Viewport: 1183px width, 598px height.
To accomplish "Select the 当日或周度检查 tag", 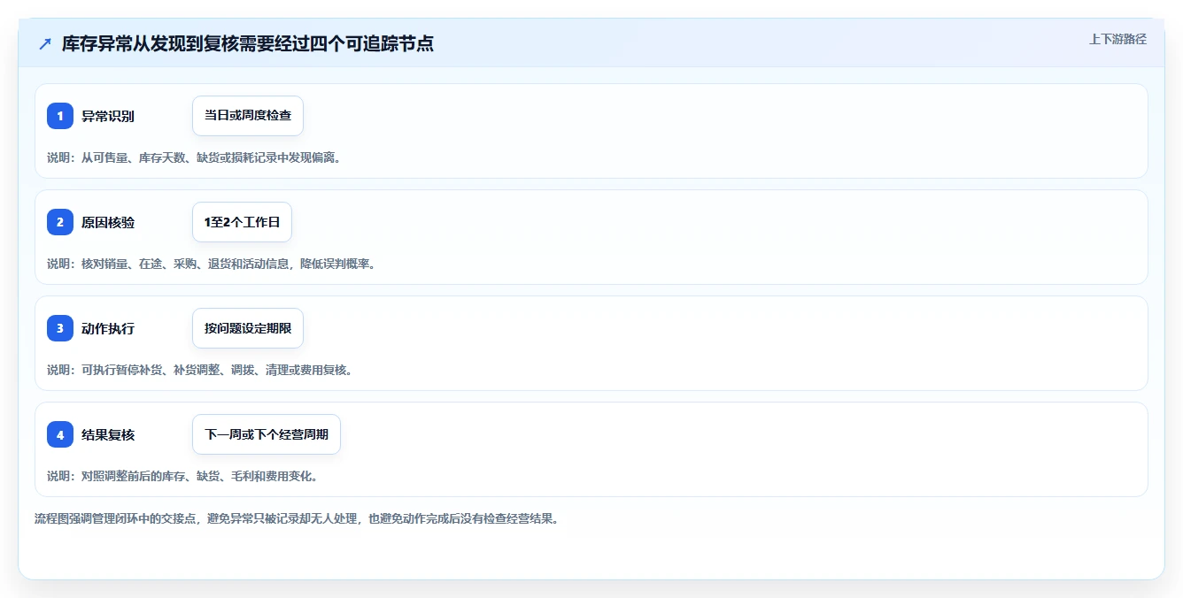I will pos(248,116).
